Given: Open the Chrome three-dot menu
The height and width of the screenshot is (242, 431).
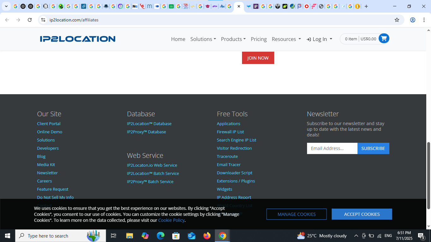Looking at the screenshot, I should pyautogui.click(x=424, y=20).
